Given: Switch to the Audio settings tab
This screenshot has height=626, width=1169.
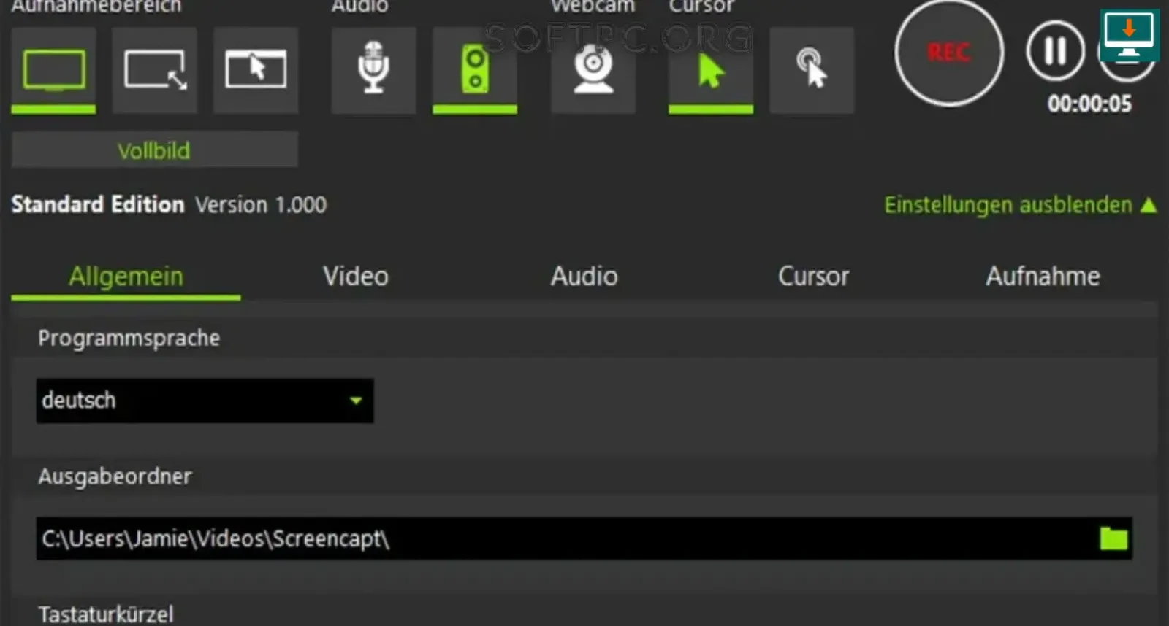Looking at the screenshot, I should (x=584, y=277).
